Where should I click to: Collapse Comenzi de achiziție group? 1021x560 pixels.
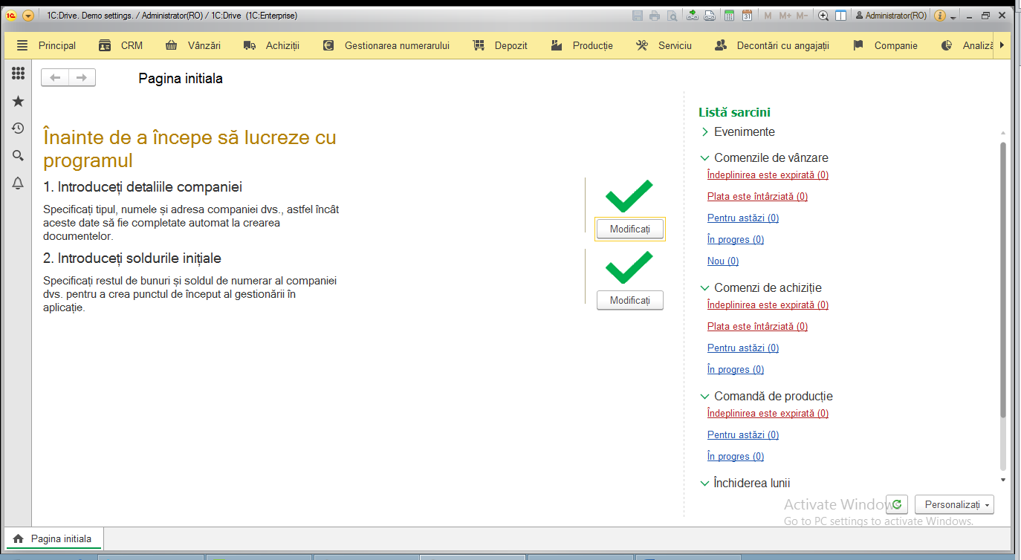tap(705, 288)
